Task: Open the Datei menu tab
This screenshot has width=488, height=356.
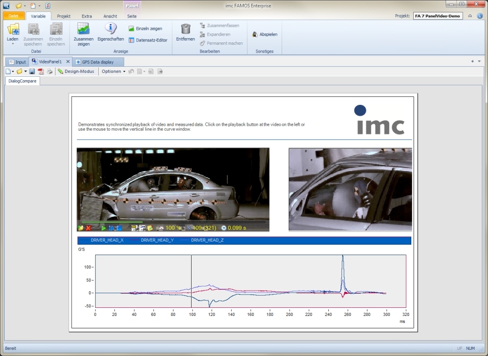Action: click(x=13, y=16)
